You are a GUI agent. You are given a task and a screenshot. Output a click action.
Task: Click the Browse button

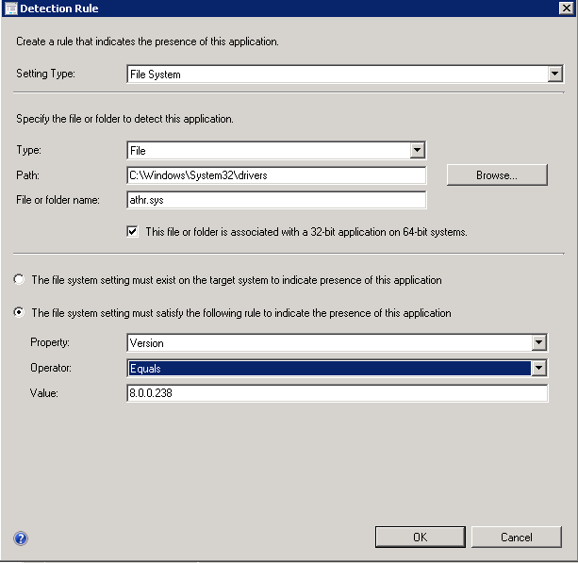[496, 175]
